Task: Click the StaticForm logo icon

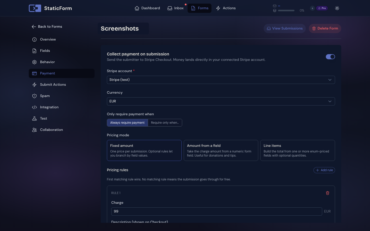Action: 35,8
